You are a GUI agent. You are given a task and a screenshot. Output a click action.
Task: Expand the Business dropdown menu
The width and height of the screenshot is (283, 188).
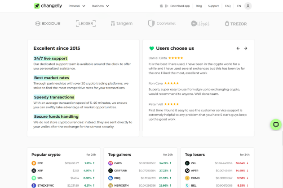tap(100, 6)
